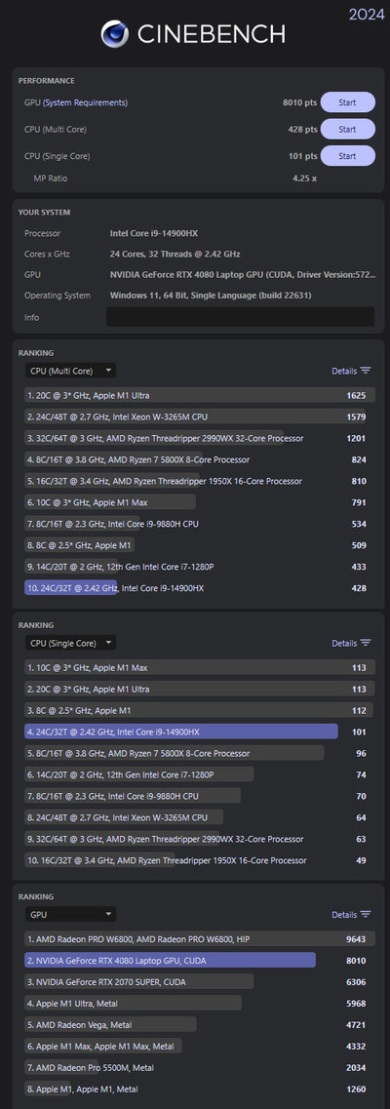Click the Details filter icon in Single Core ranking
This screenshot has width=390, height=1109.
pyautogui.click(x=366, y=643)
